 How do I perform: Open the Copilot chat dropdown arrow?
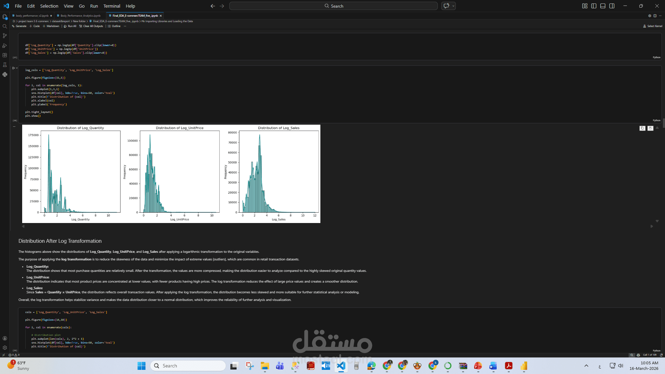[x=453, y=6]
